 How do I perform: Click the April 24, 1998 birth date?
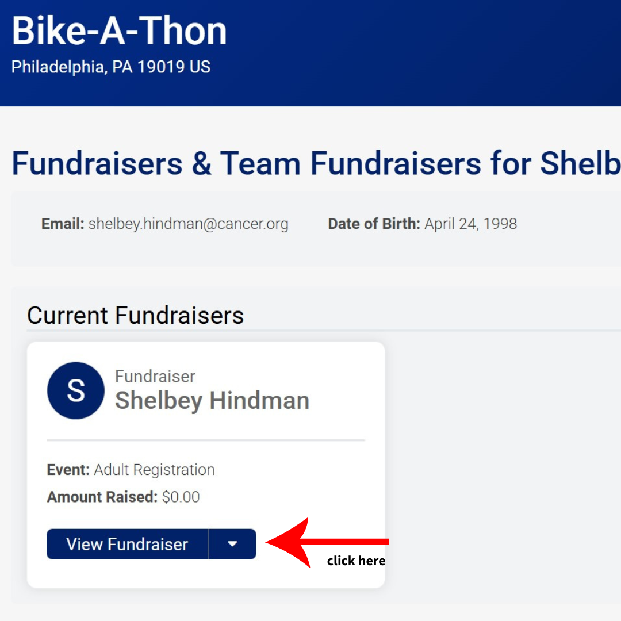[470, 224]
